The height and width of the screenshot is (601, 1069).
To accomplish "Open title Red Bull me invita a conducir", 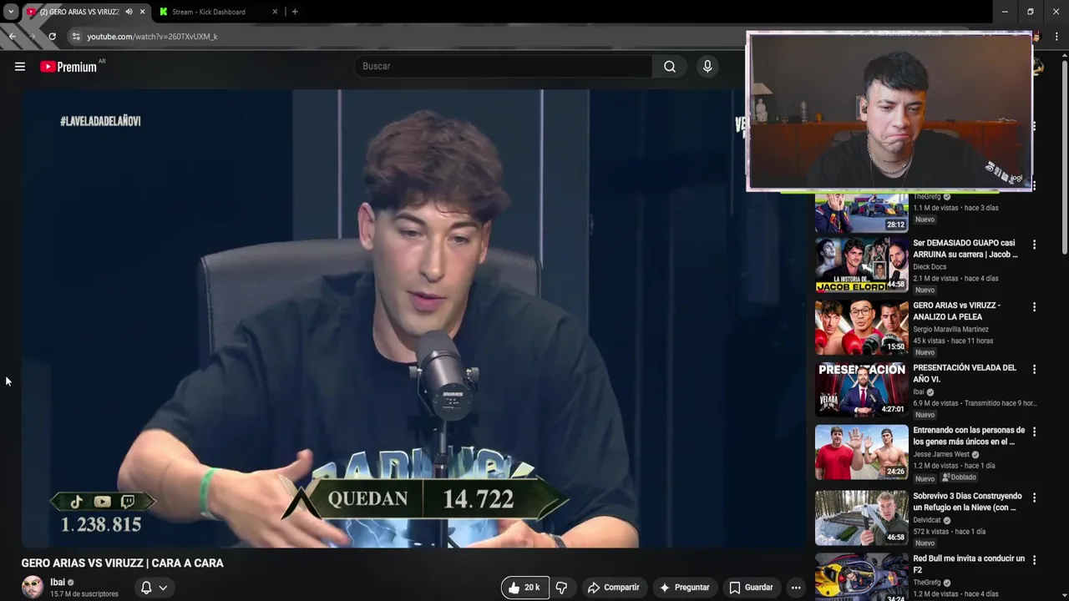I will [x=969, y=564].
